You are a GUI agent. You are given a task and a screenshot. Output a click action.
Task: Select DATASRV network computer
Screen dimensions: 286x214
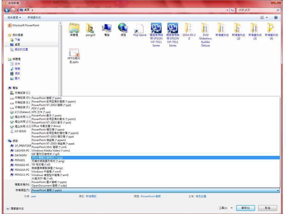(x=21, y=155)
